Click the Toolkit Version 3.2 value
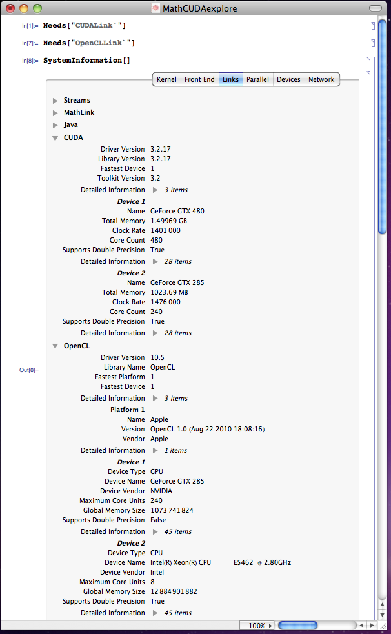Image resolution: width=391 pixels, height=634 pixels. 155,178
